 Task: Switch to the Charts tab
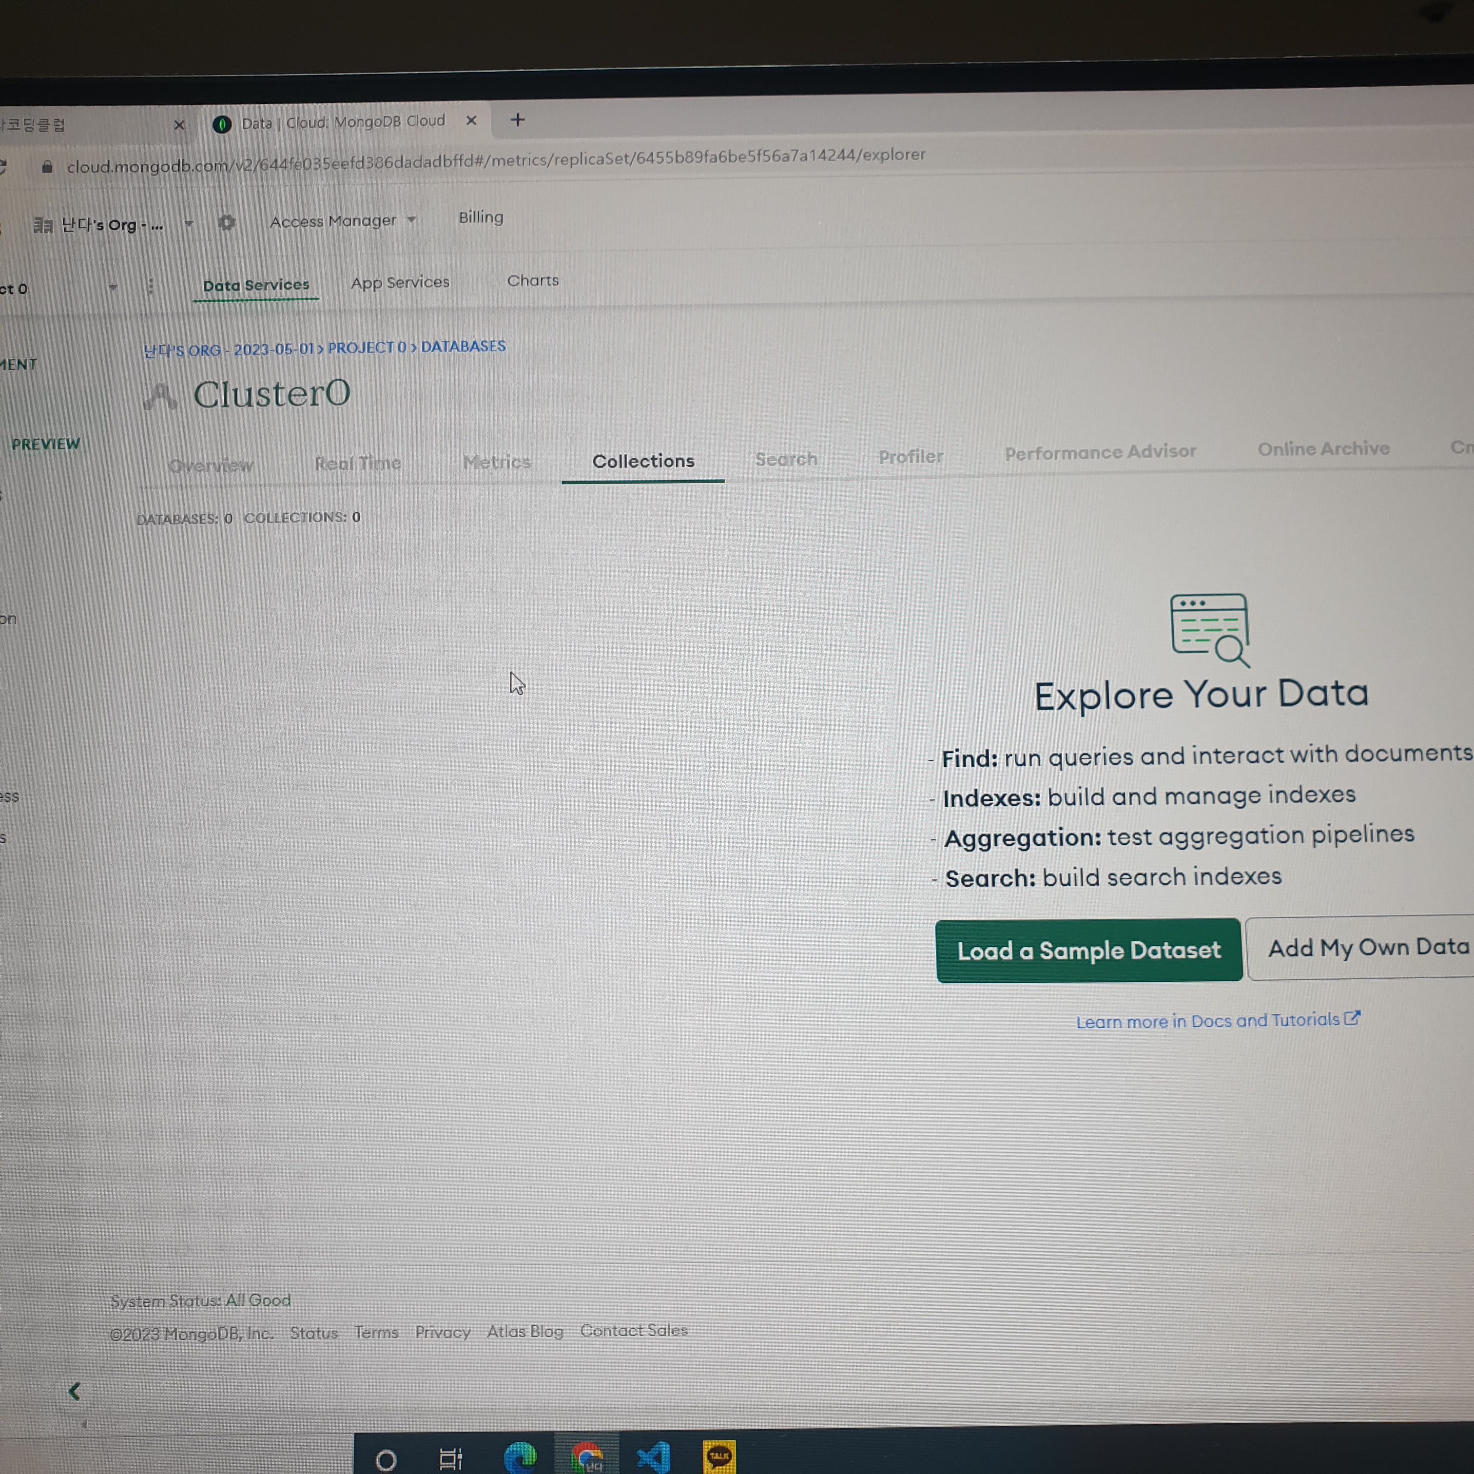point(533,280)
